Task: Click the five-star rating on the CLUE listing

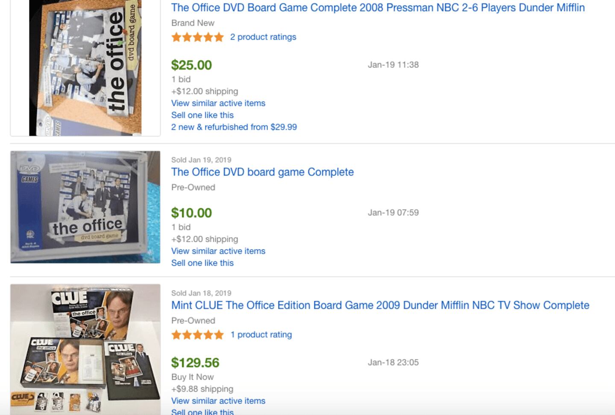Action: pos(197,335)
